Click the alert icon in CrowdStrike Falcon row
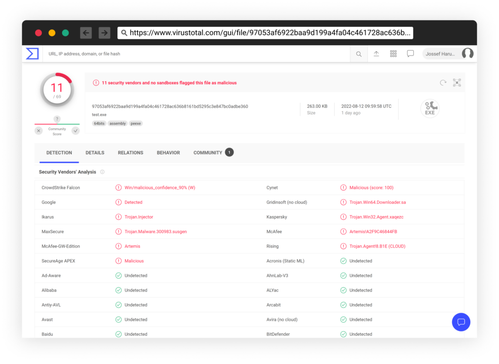This screenshot has height=364, width=499. click(x=118, y=187)
